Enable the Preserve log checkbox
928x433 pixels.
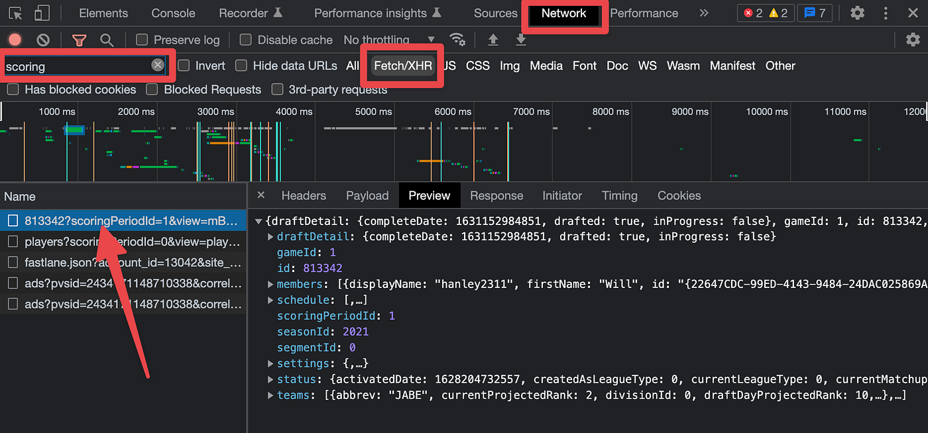point(141,40)
